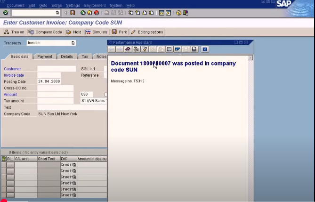Screen dimensions: 315x202
Task: Open the Credit dropdown in the last visible row
Action: pos(74,195)
